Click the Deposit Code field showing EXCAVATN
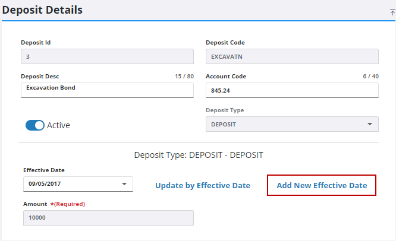This screenshot has height=241, width=396. pos(291,56)
